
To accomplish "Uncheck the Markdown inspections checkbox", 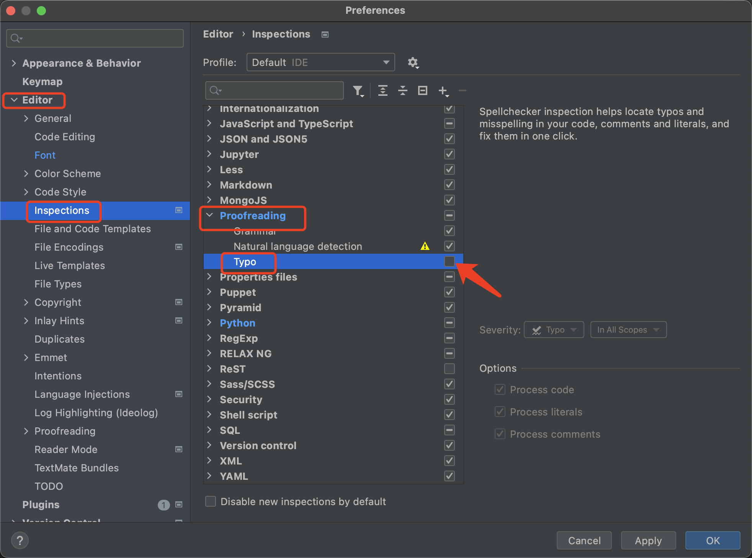I will pyautogui.click(x=449, y=185).
